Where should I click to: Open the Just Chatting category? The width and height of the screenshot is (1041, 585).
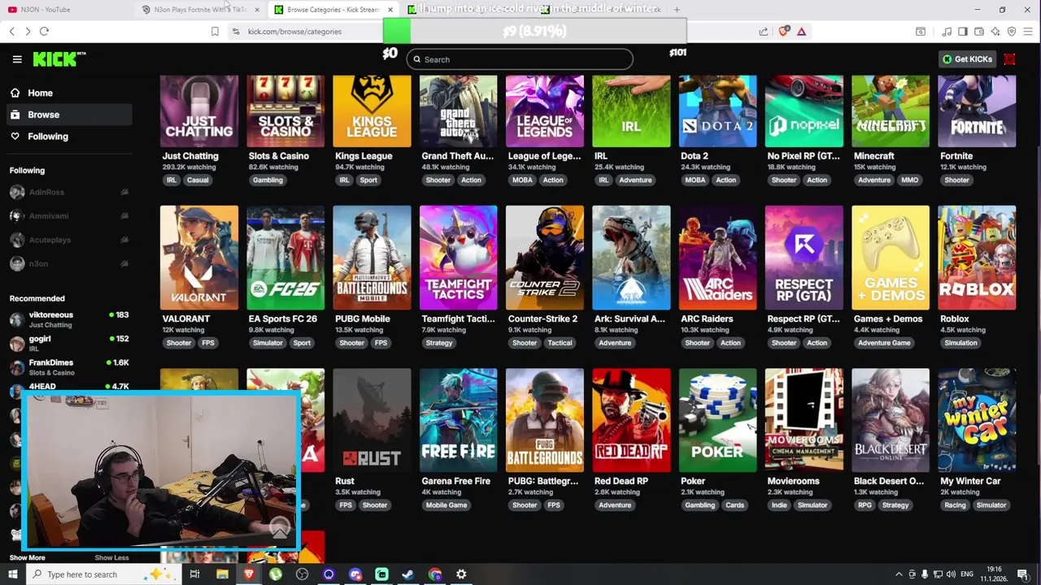coord(199,111)
